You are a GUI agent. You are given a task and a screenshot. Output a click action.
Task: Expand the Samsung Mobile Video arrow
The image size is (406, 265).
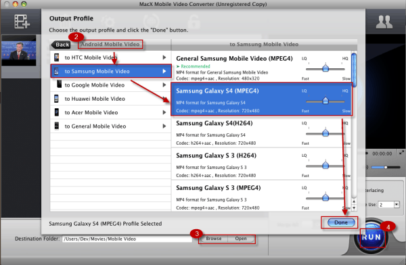click(164, 71)
